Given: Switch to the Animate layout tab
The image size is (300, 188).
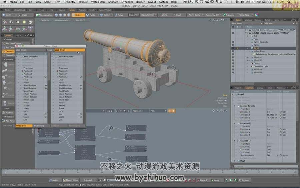Looking at the screenshot, I should pos(82,10).
